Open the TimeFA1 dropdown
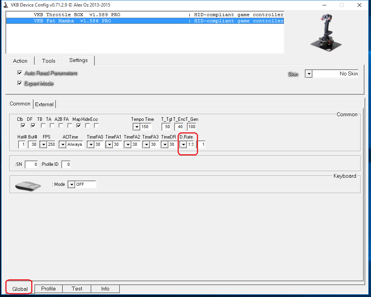Viewport: 371px width, 297px height. point(109,145)
